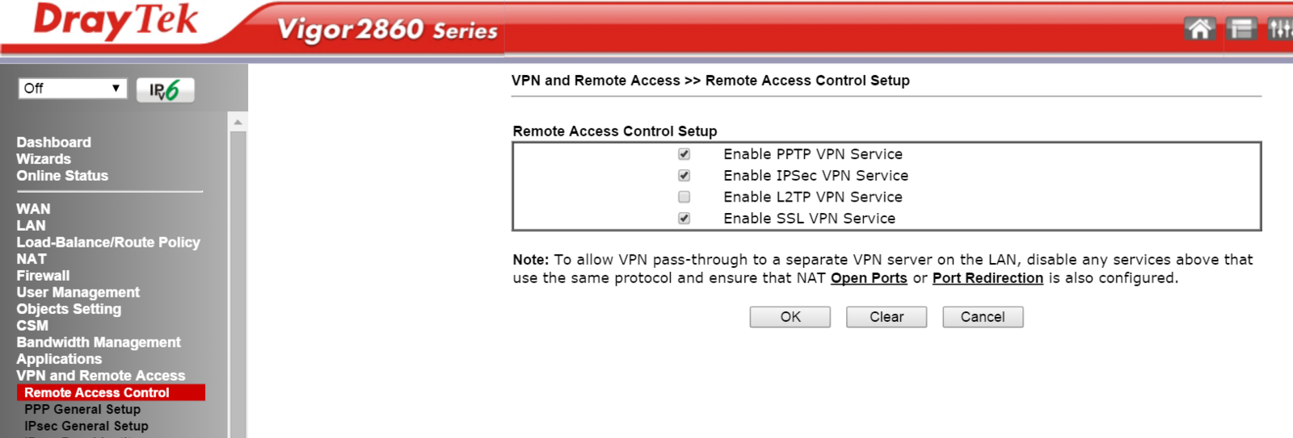Click the IPv6 icon button

[x=165, y=90]
